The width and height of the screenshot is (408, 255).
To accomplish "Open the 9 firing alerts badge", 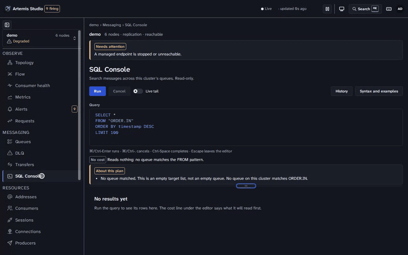I will pyautogui.click(x=52, y=9).
